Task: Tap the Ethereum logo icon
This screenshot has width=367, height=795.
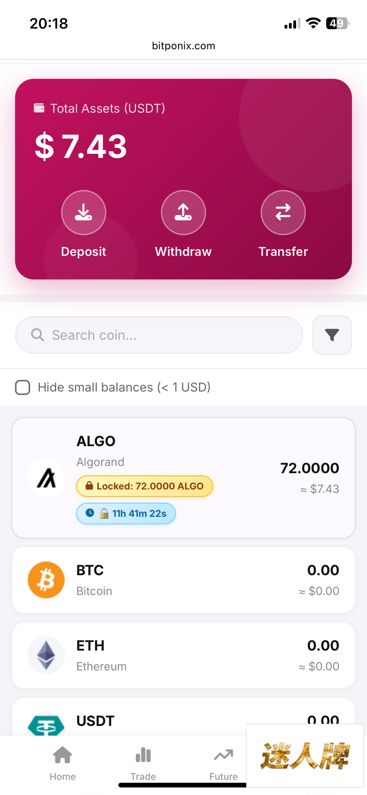Action: 46,655
